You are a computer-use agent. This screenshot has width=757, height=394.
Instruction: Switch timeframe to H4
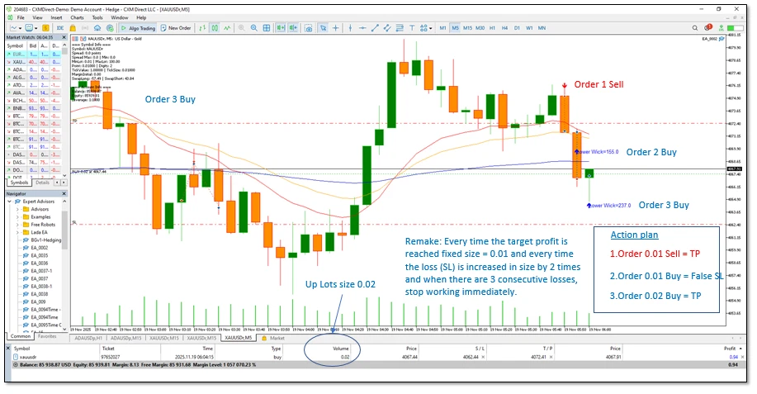tap(504, 28)
